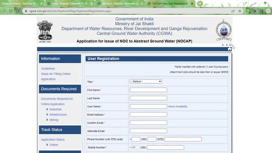Click the Information section header
The width and height of the screenshot is (272, 153).
(x=60, y=59)
